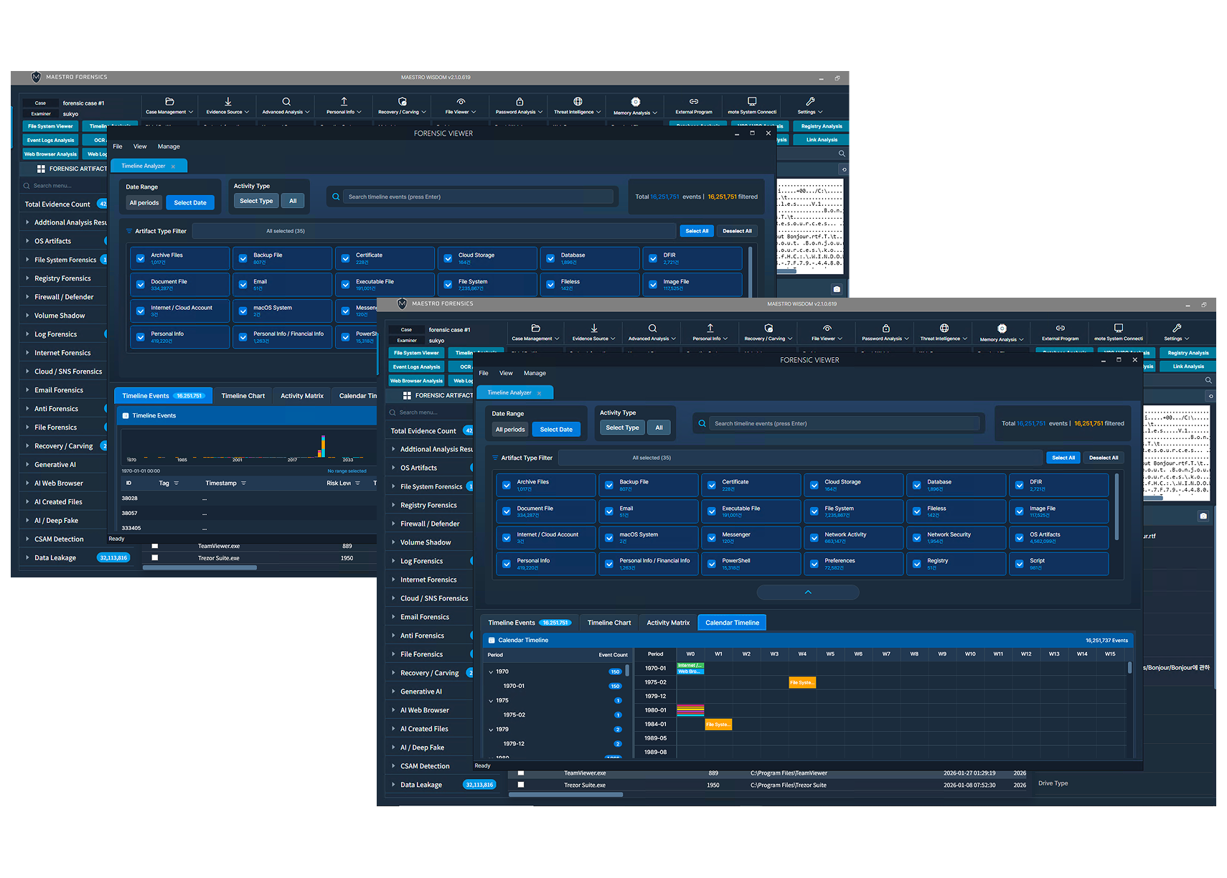The height and width of the screenshot is (878, 1227).
Task: Click Forensic Artifact grid icon, front window
Action: [407, 395]
